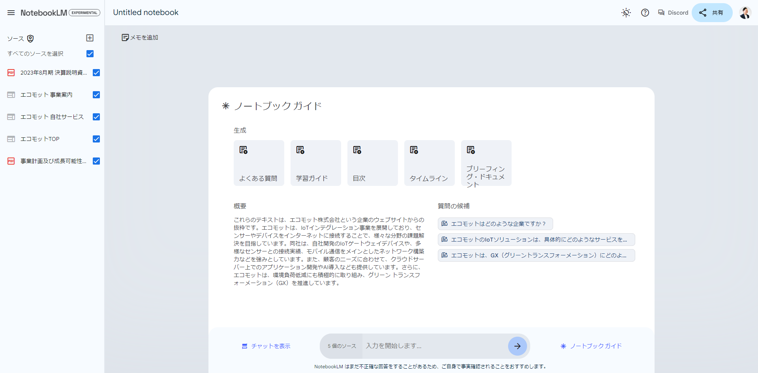758x373 pixels.
Task: Click the bottom ノートブックガイド button
Action: 591,346
